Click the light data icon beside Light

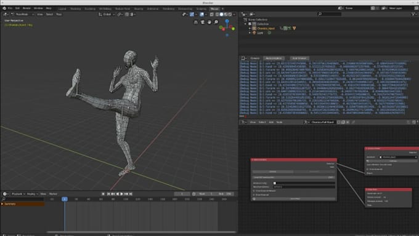269,33
